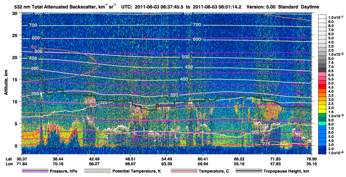Click the colorbar label 2.5
The width and height of the screenshot is (346, 177).
point(331,104)
